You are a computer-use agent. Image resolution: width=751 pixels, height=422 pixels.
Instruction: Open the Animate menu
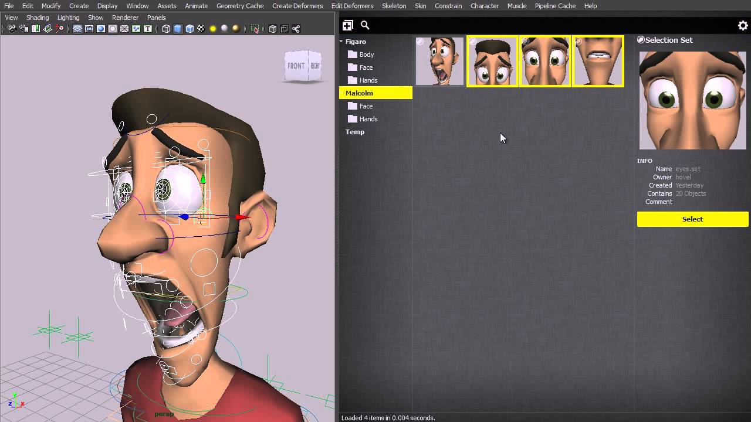pos(197,6)
